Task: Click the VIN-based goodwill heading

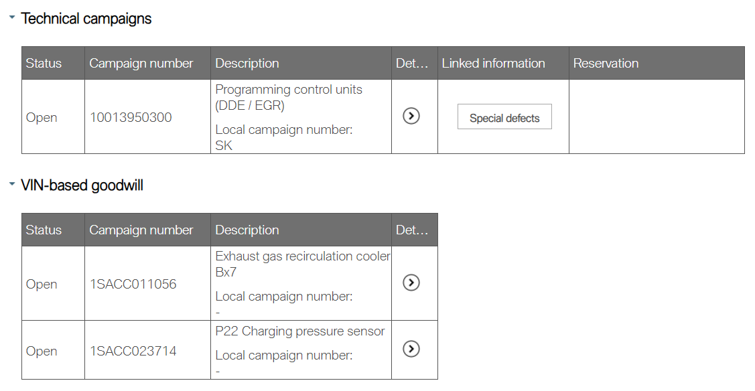Action: coord(82,185)
